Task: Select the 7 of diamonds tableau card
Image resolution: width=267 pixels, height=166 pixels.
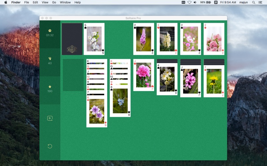Action: (x=214, y=81)
